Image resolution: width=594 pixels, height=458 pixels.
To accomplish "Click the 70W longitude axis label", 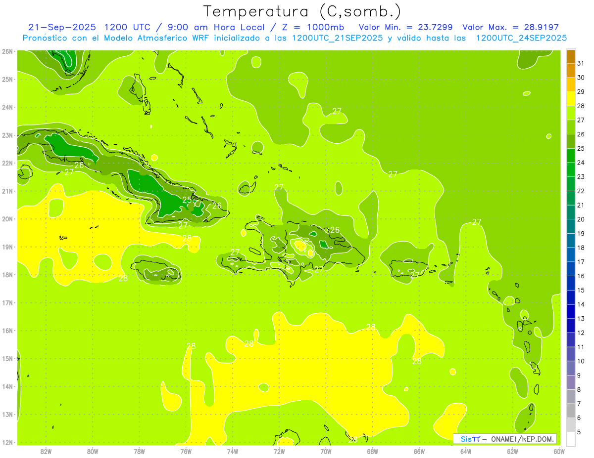I will click(326, 451).
